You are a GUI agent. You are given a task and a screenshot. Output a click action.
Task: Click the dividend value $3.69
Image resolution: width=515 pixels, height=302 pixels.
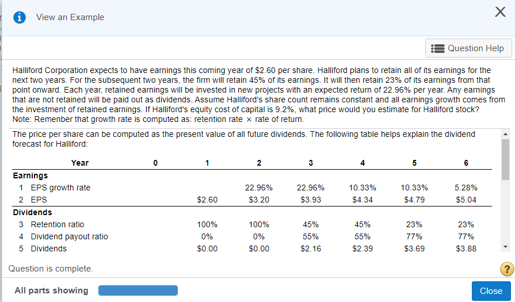pyautogui.click(x=414, y=249)
